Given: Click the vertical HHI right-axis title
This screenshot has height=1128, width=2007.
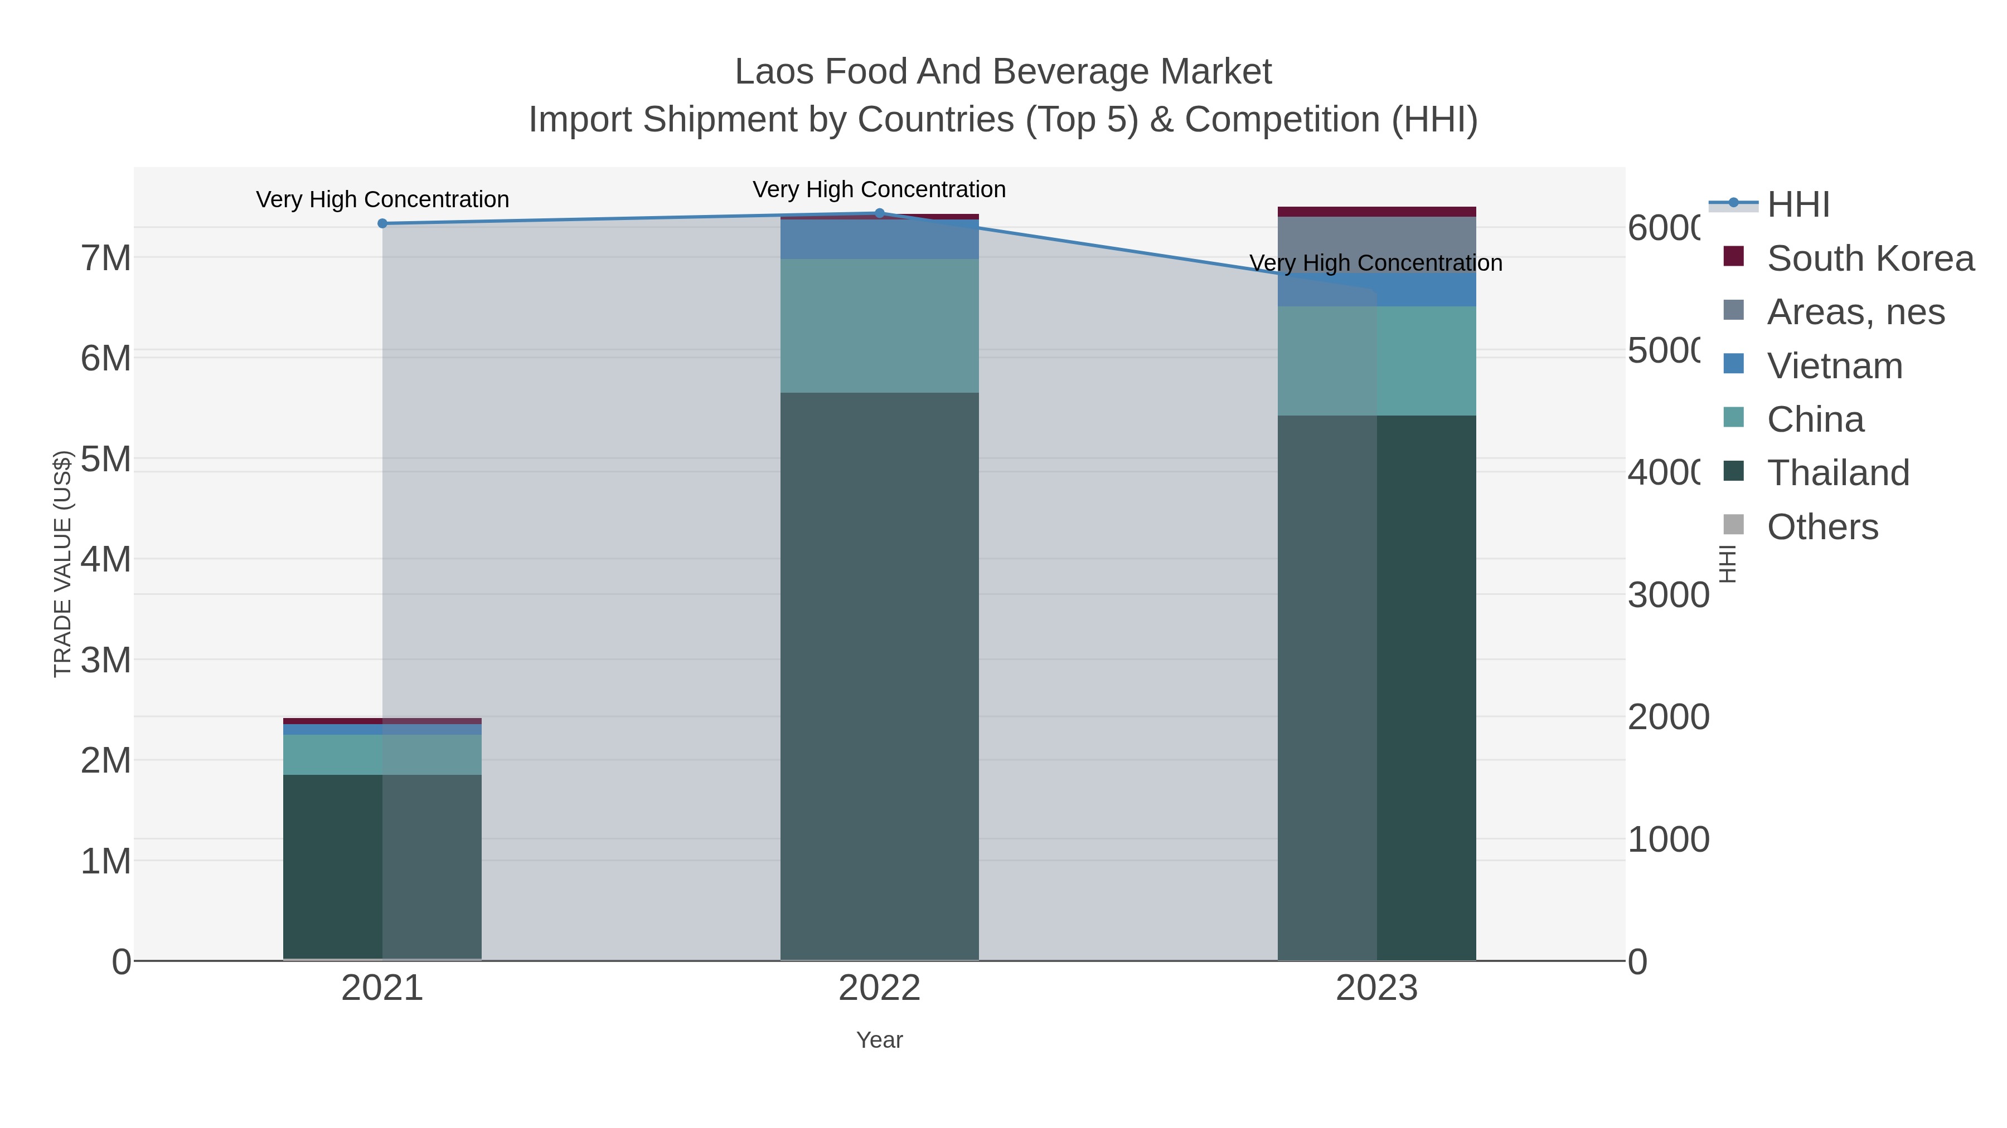Looking at the screenshot, I should [x=1728, y=564].
